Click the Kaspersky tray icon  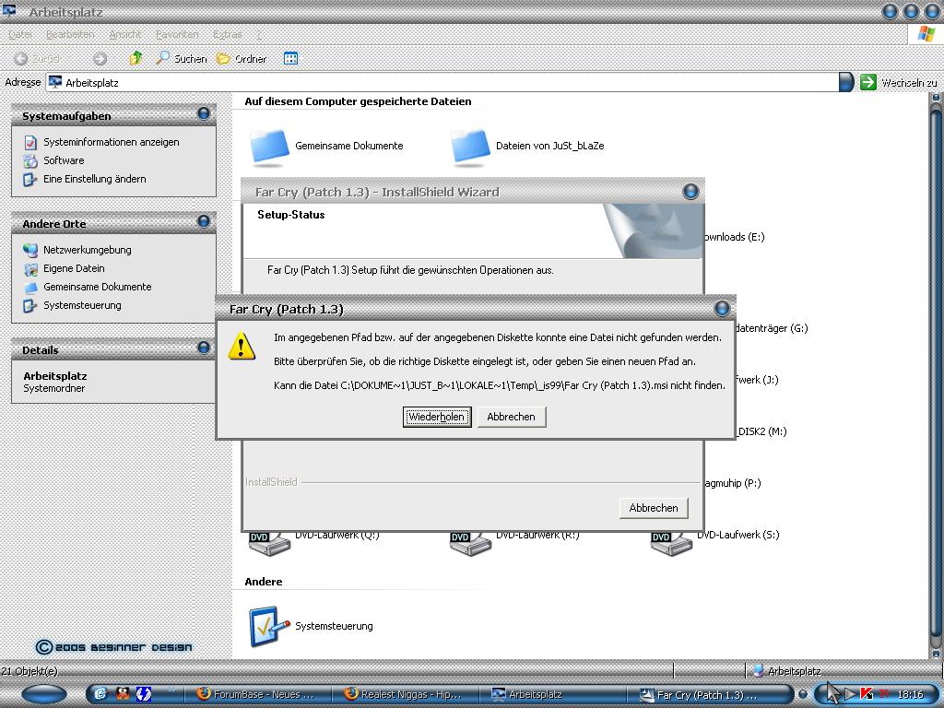point(867,694)
